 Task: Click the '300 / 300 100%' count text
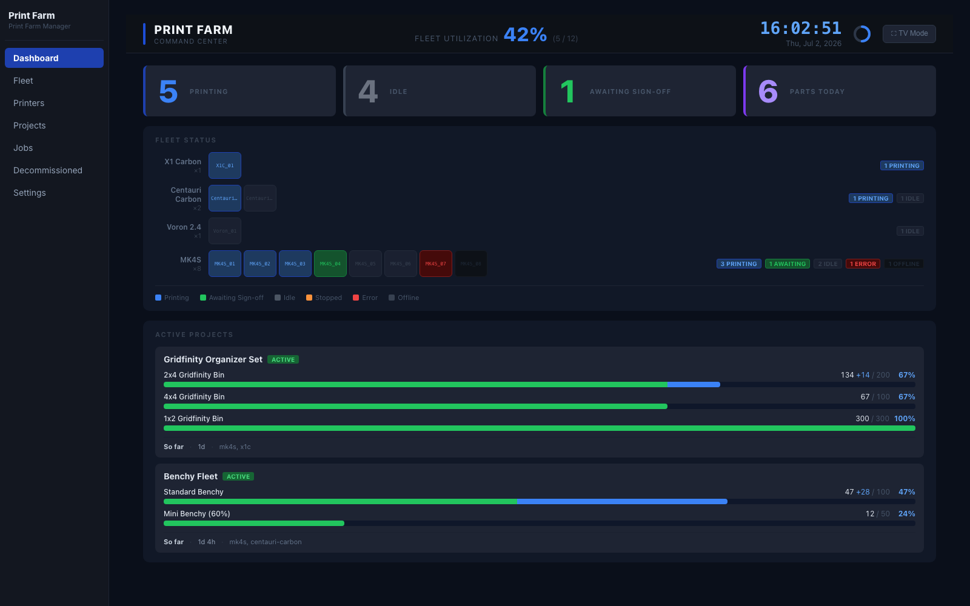pos(885,419)
